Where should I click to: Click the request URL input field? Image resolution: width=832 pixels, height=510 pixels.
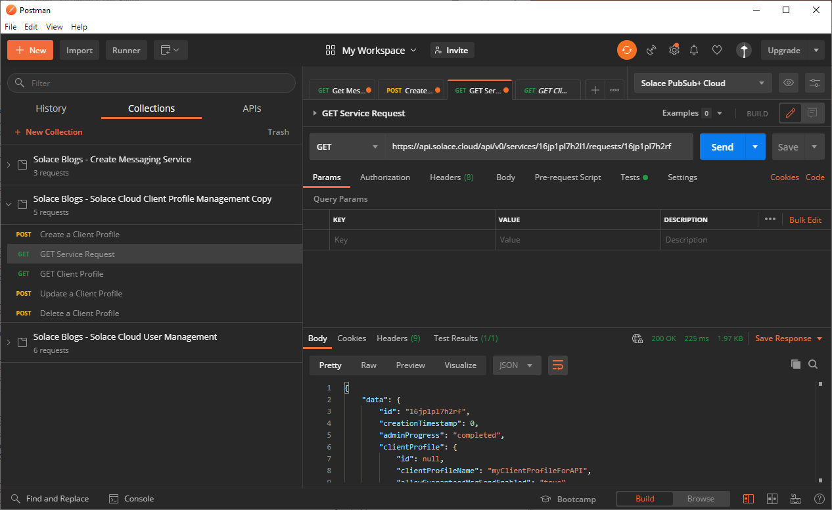538,147
